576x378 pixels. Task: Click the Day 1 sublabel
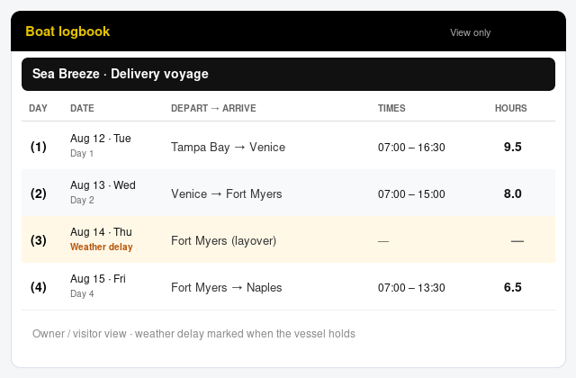82,153
